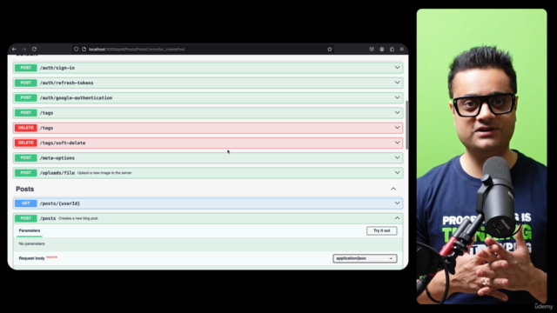Click the /uploads/file path text

point(57,173)
